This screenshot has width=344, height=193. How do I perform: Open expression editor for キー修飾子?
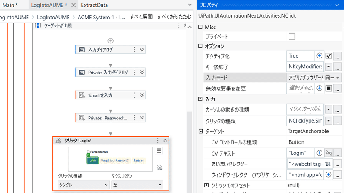coord(338,67)
